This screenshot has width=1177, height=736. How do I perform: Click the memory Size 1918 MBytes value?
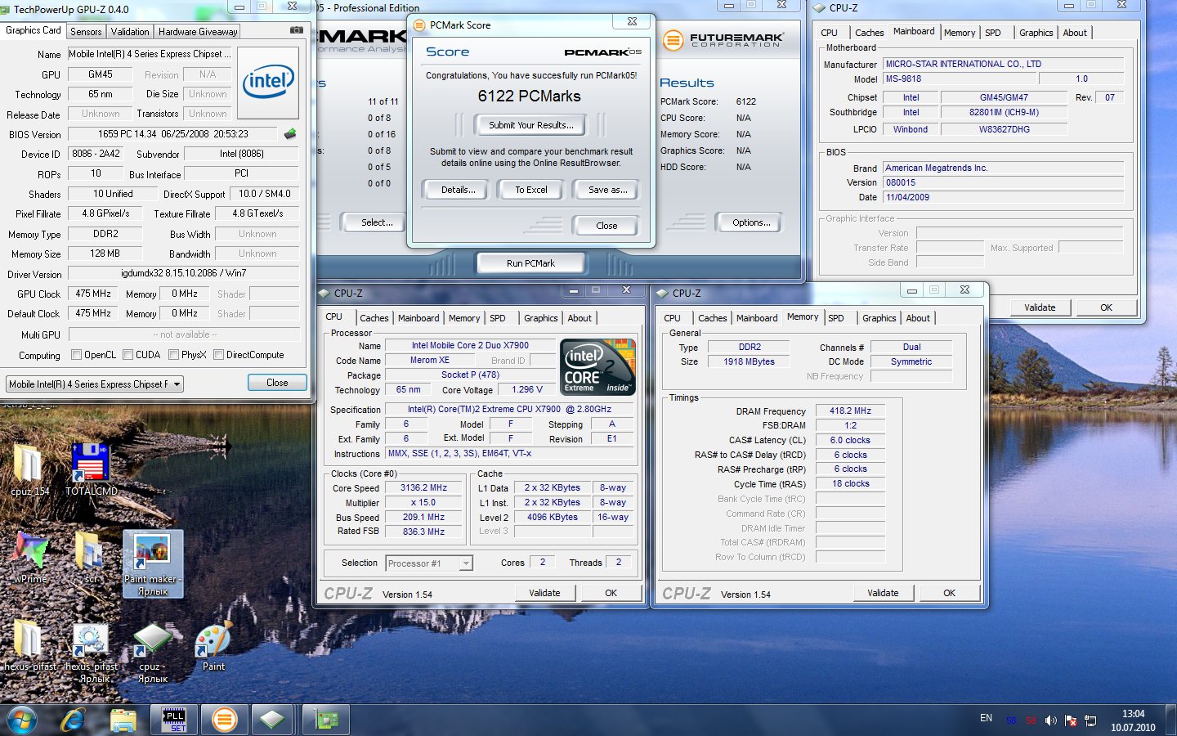[x=749, y=361]
